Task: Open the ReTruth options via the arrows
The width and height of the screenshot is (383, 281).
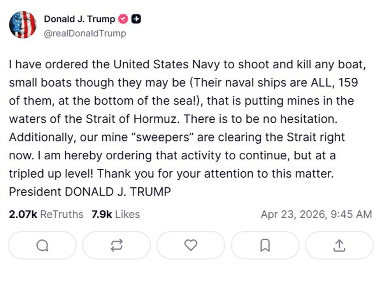Action: [x=116, y=245]
